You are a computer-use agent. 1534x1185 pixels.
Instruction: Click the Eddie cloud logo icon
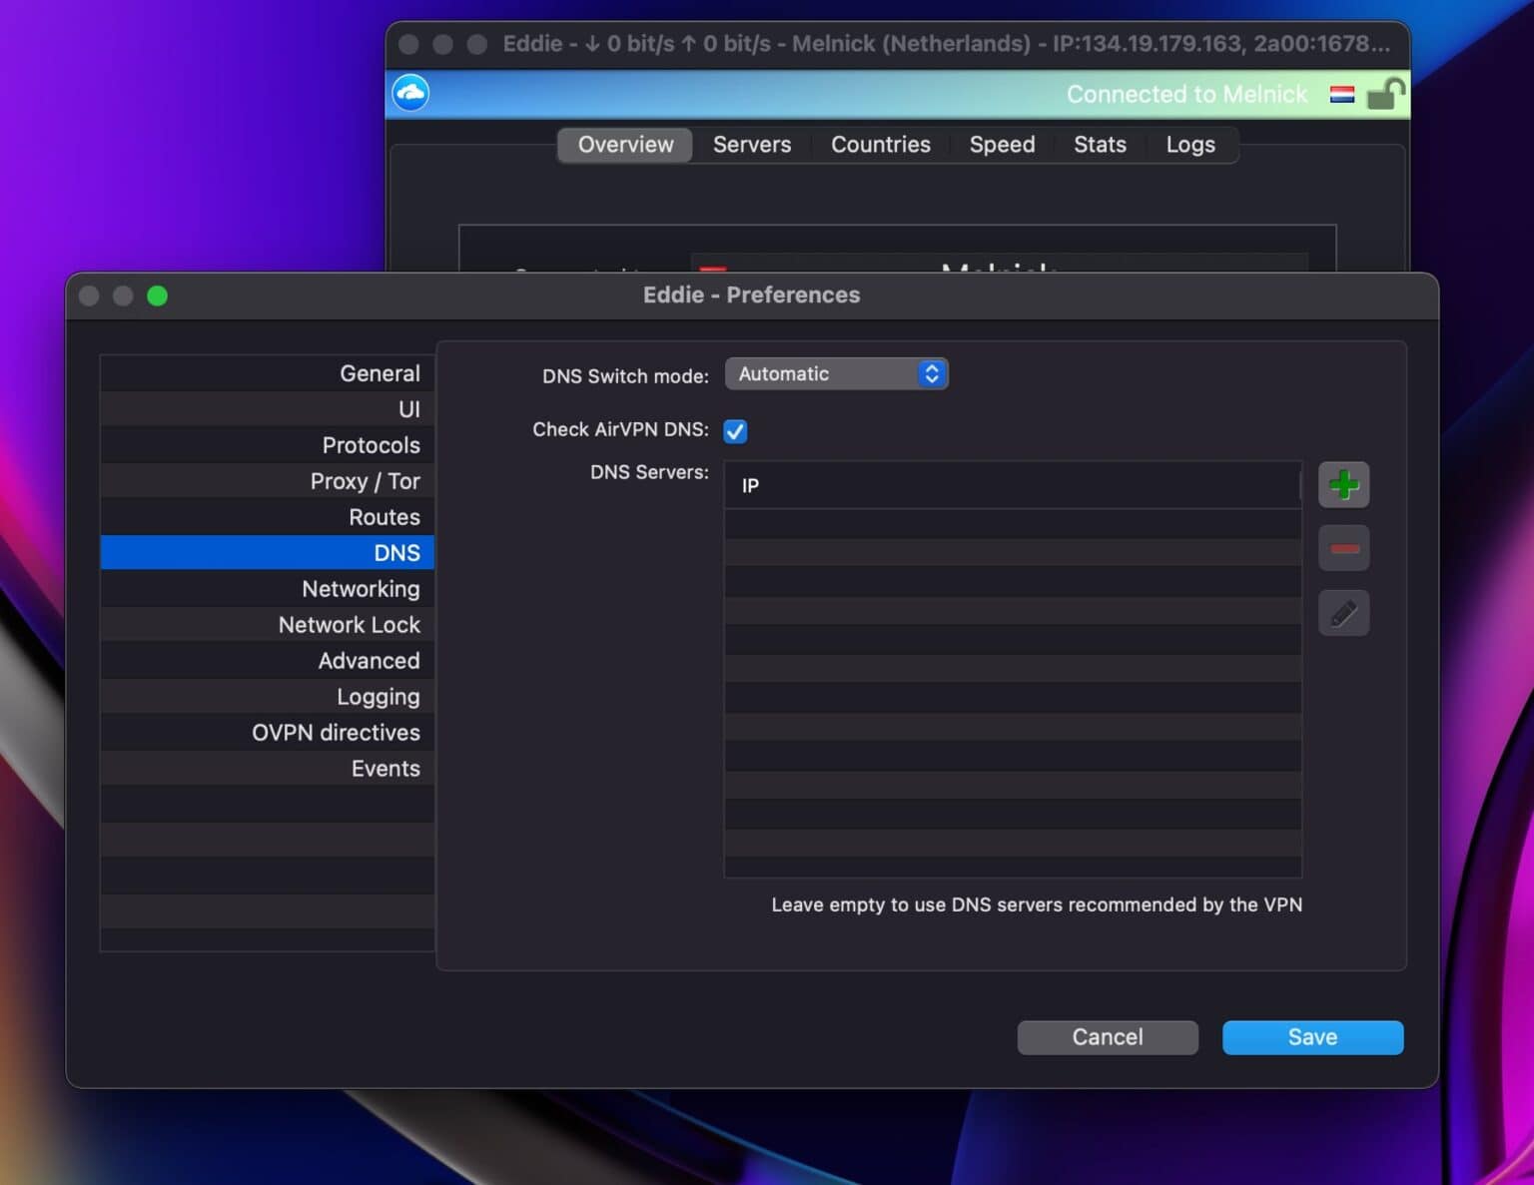tap(409, 93)
